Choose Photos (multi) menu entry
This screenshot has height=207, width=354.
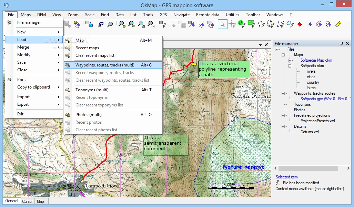pos(113,115)
